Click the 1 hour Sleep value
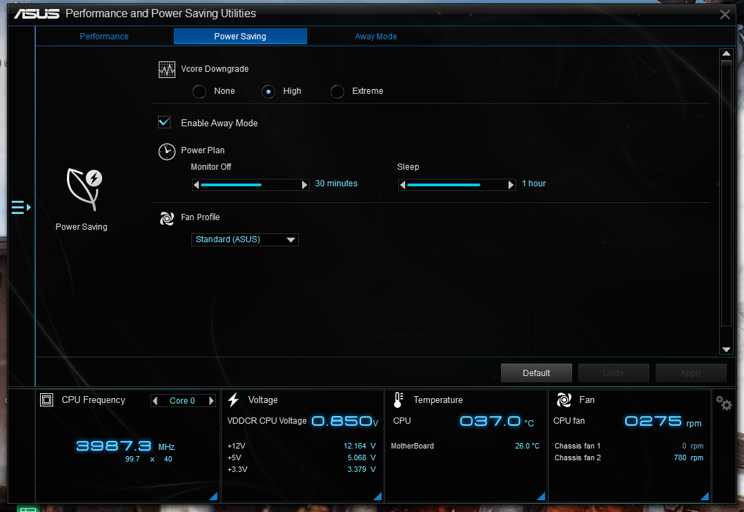The width and height of the screenshot is (744, 512). 533,184
